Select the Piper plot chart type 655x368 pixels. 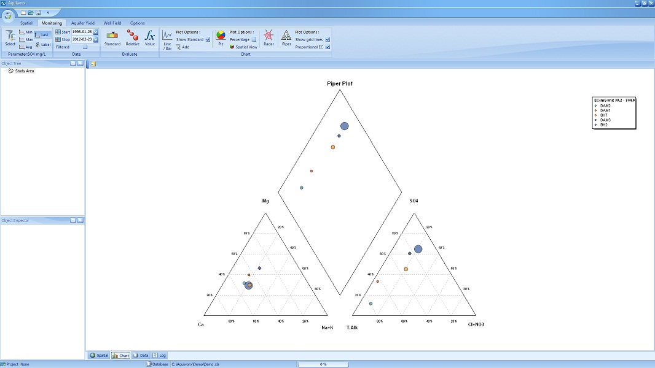click(286, 38)
